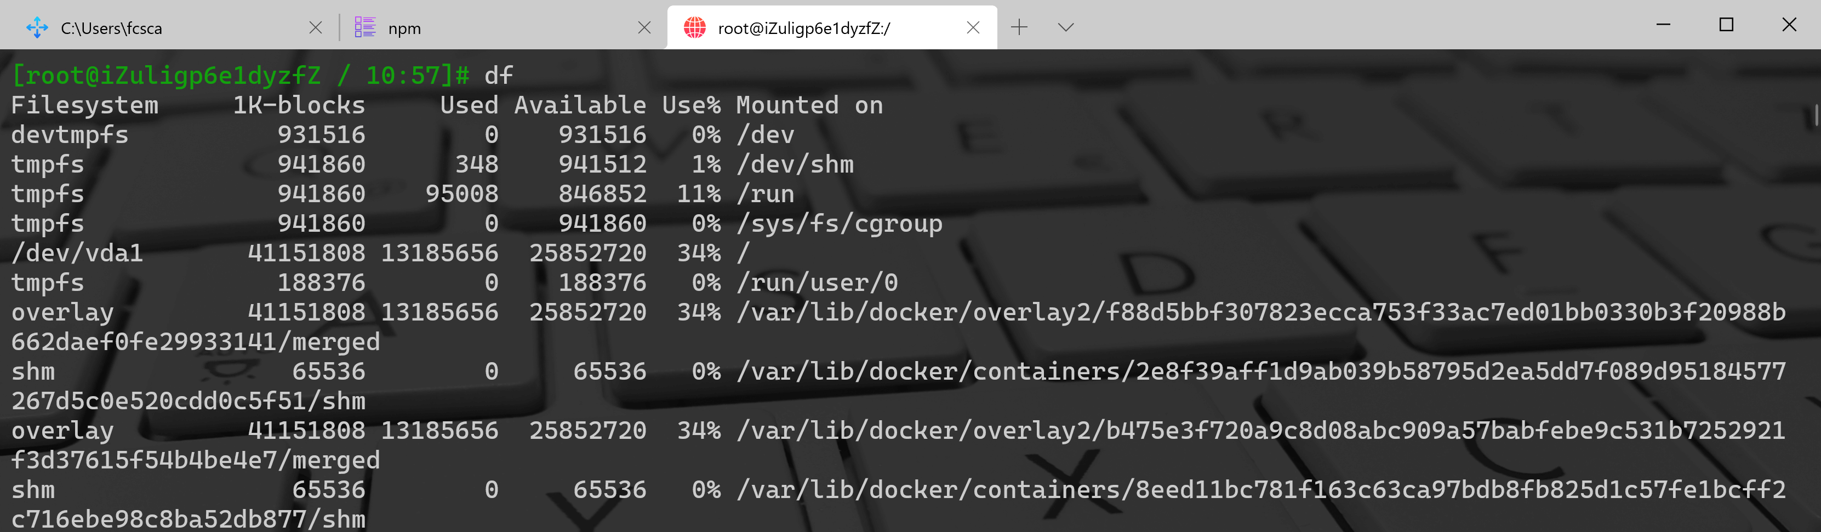Click the terminal's vertical scrollbar thumb
Image resolution: width=1821 pixels, height=532 pixels.
[x=1816, y=115]
